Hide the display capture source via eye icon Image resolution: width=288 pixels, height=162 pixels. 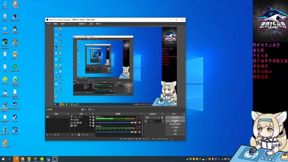(x=90, y=123)
